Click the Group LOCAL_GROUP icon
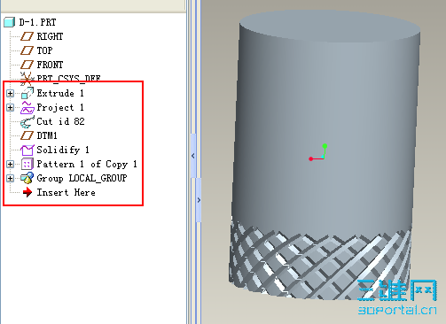Viewport: 446px width, 324px height. (x=27, y=178)
